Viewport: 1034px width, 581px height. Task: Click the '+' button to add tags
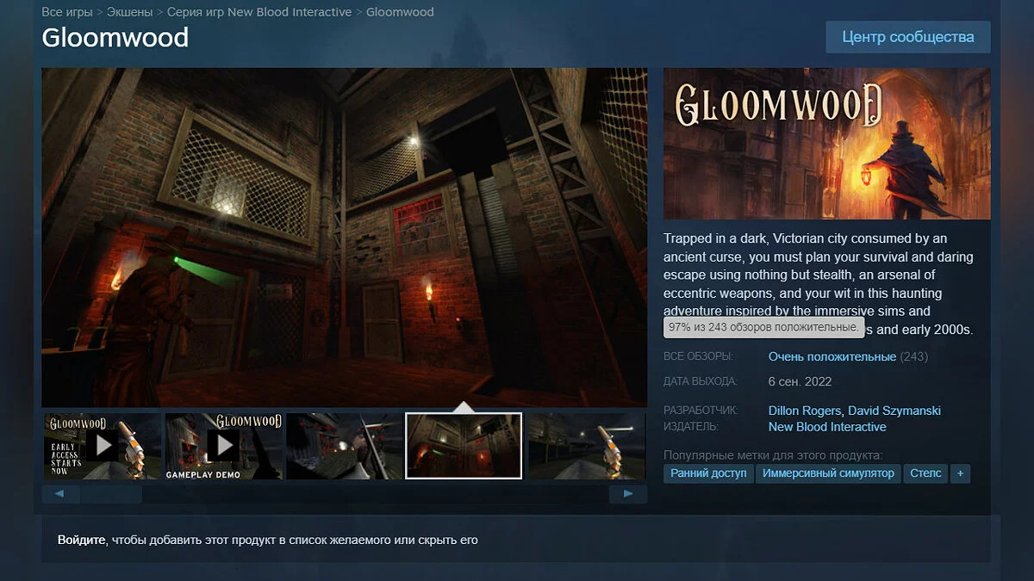(960, 473)
